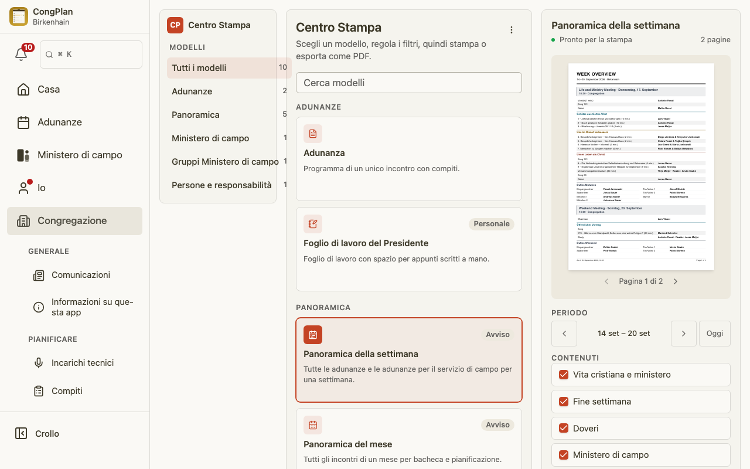Open the notifications bell with badge 10
This screenshot has height=469, width=750.
coord(21,54)
